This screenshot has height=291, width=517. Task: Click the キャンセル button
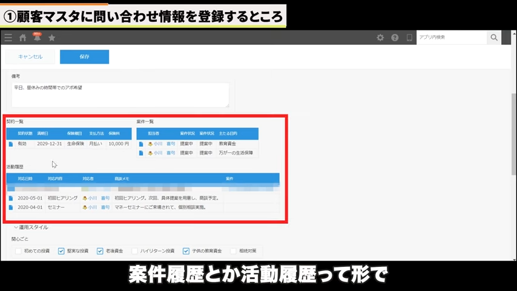30,57
